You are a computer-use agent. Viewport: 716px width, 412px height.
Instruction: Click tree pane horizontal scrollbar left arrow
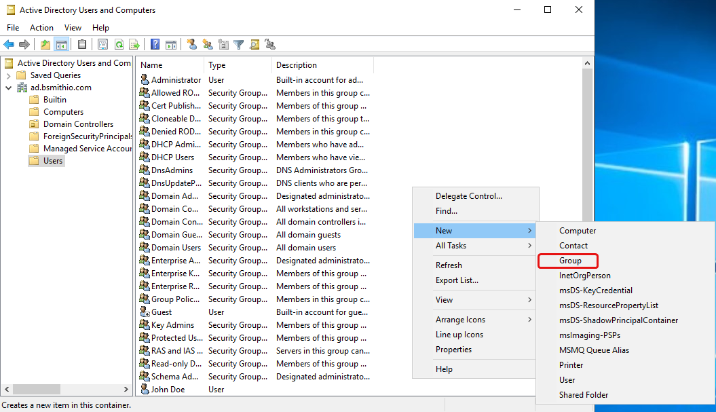click(7, 389)
